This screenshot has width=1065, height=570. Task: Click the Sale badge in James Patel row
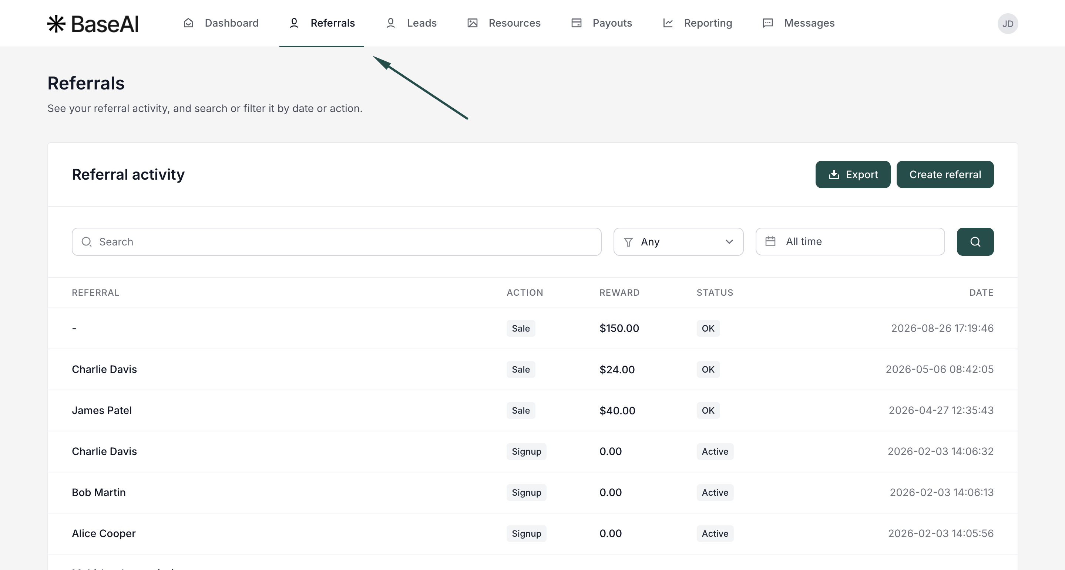click(521, 410)
